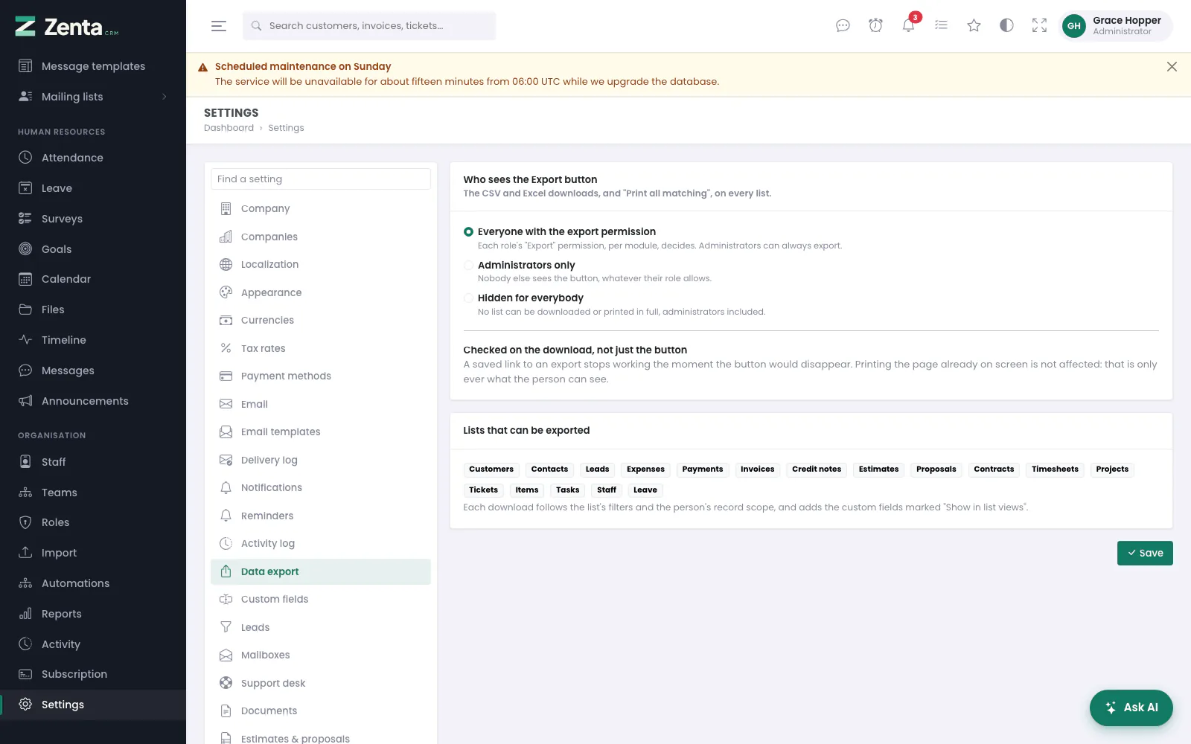
Task: Follow the Dashboard breadcrumb link
Action: 229,128
